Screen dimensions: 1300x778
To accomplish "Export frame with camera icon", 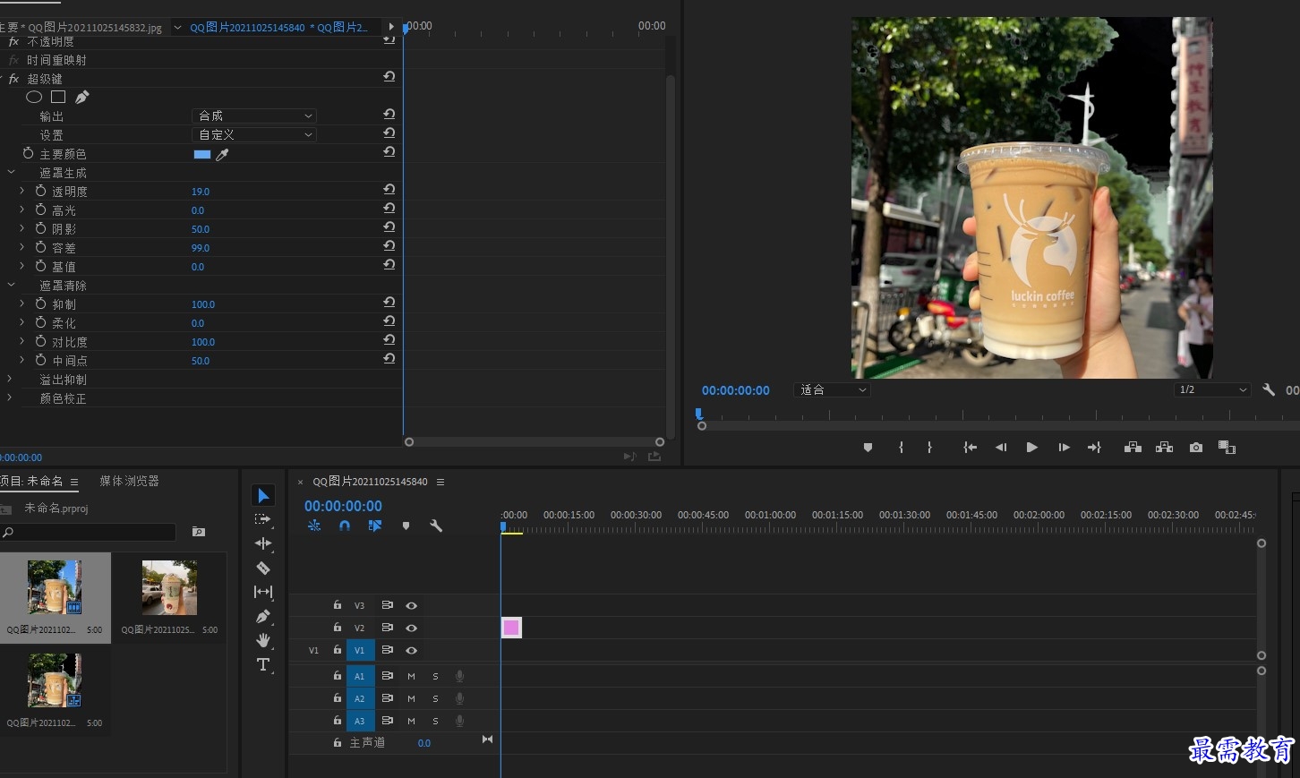I will pos(1196,447).
